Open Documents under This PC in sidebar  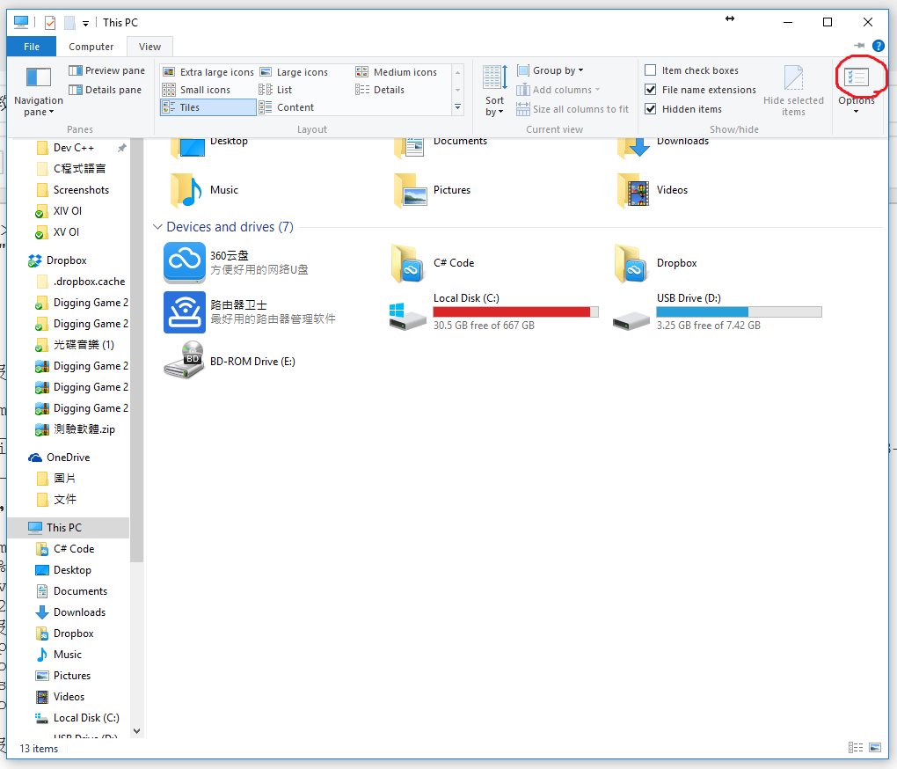[x=80, y=591]
